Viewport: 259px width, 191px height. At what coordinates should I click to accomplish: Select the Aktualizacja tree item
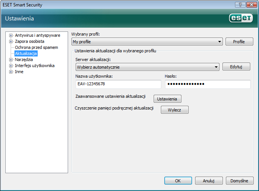point(26,53)
